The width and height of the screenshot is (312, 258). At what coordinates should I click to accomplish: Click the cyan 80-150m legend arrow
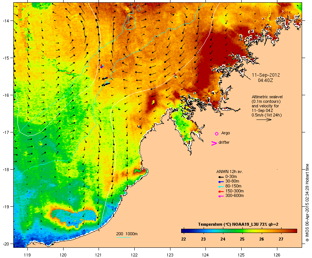221,187
